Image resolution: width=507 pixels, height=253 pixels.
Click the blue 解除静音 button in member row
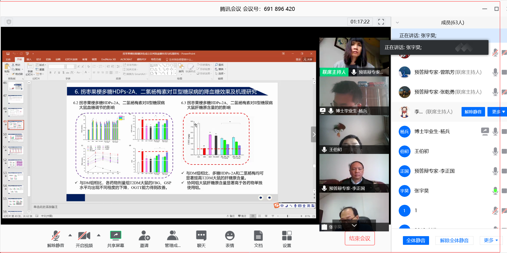473,112
